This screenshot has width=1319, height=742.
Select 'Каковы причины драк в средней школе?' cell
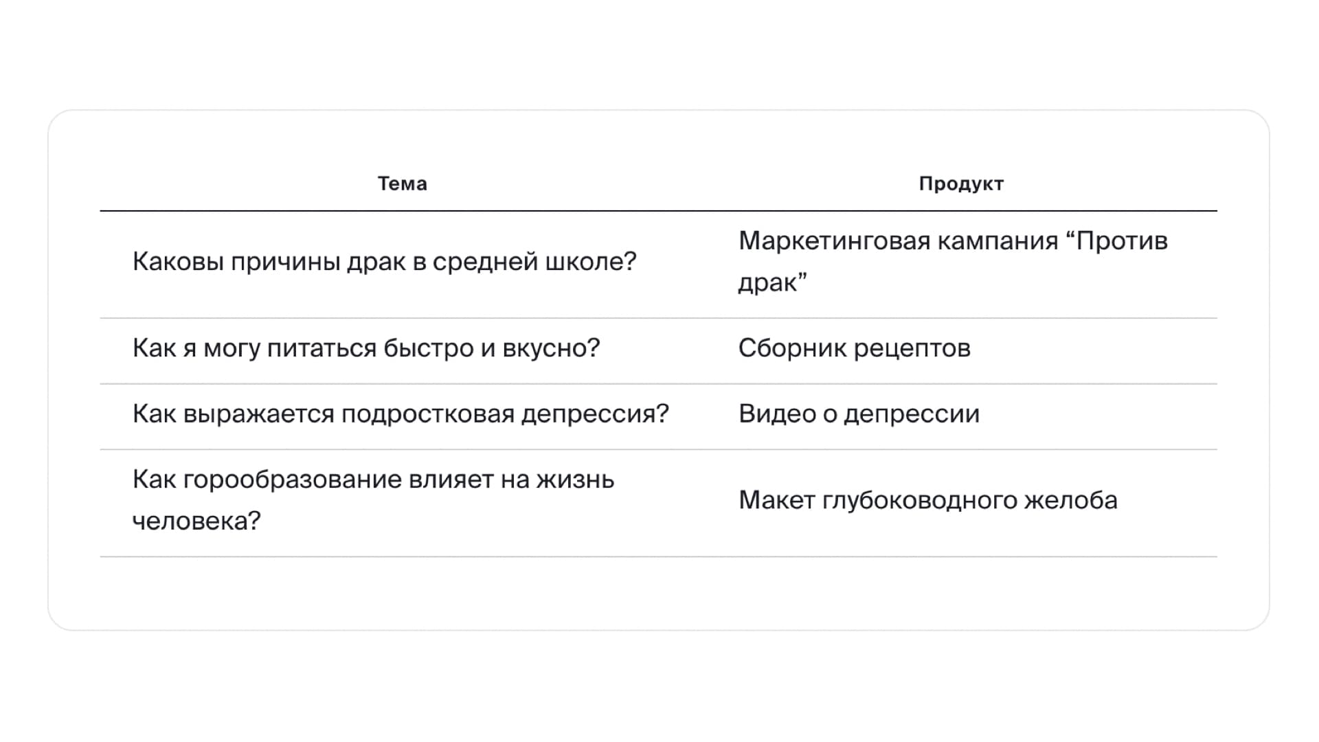(385, 262)
